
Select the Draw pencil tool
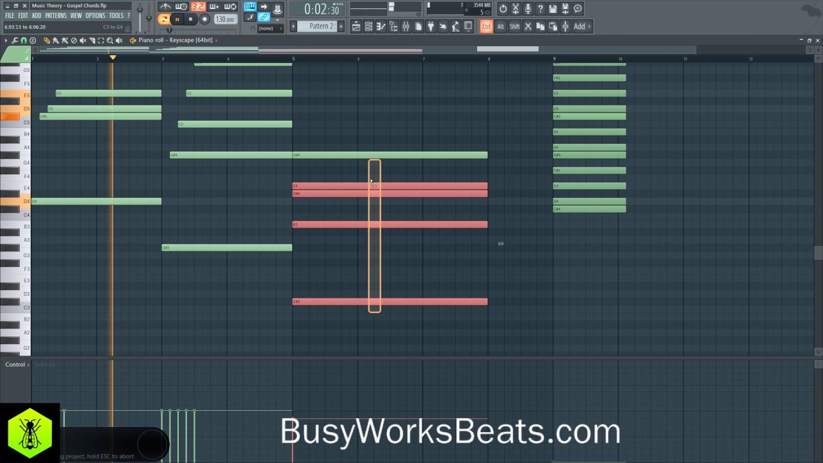47,41
